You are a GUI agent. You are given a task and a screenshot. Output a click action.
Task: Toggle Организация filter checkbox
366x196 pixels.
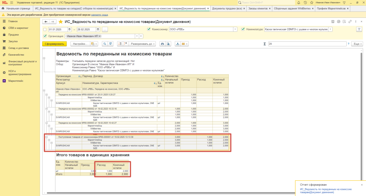[45, 36]
